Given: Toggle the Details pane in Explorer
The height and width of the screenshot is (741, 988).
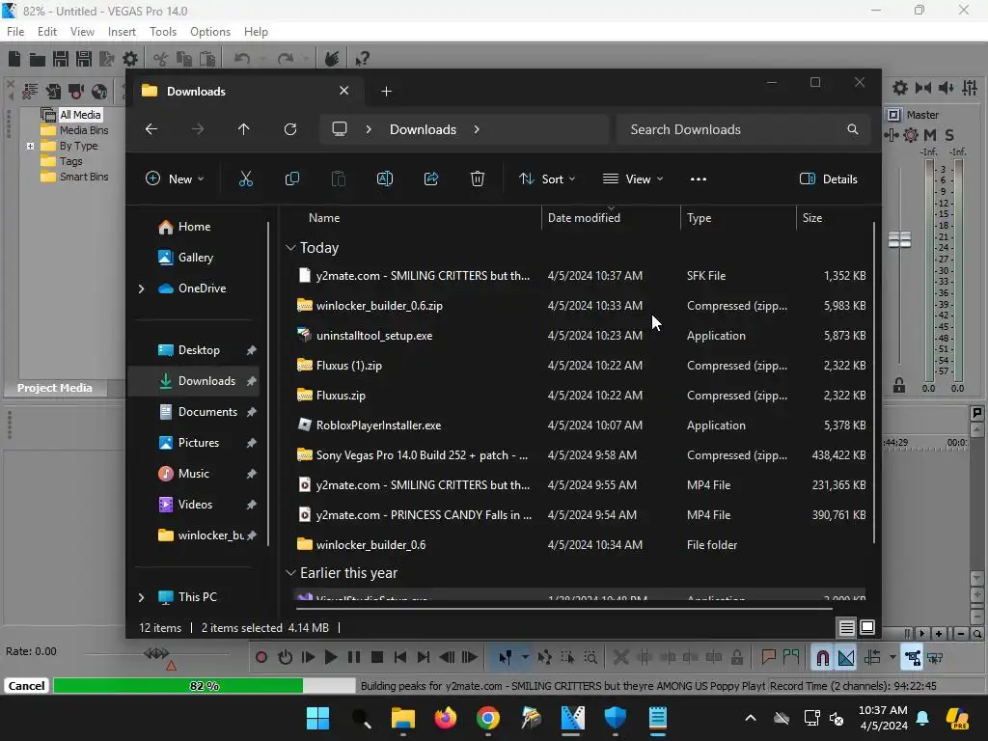Looking at the screenshot, I should (x=828, y=178).
